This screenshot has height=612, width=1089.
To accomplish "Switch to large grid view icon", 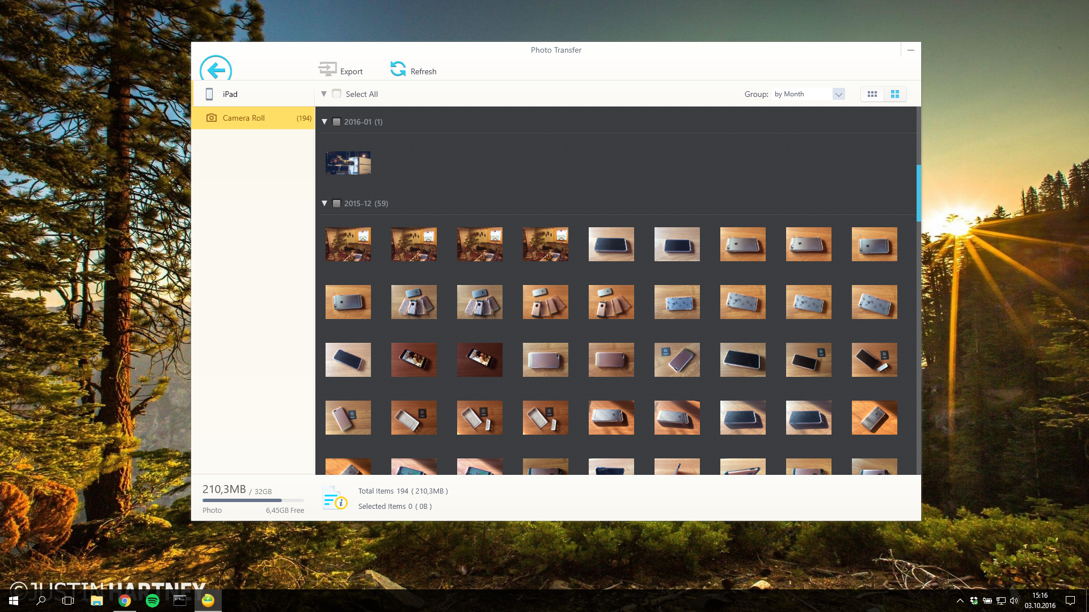I will pos(895,94).
